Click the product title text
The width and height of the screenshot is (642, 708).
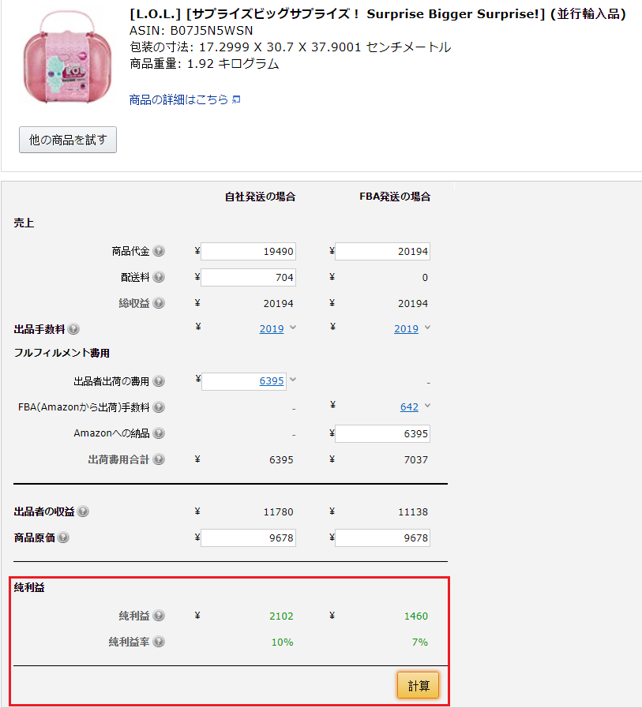point(377,14)
